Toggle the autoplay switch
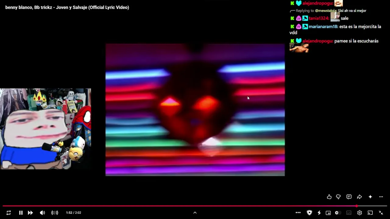The image size is (390, 219). 338,213
